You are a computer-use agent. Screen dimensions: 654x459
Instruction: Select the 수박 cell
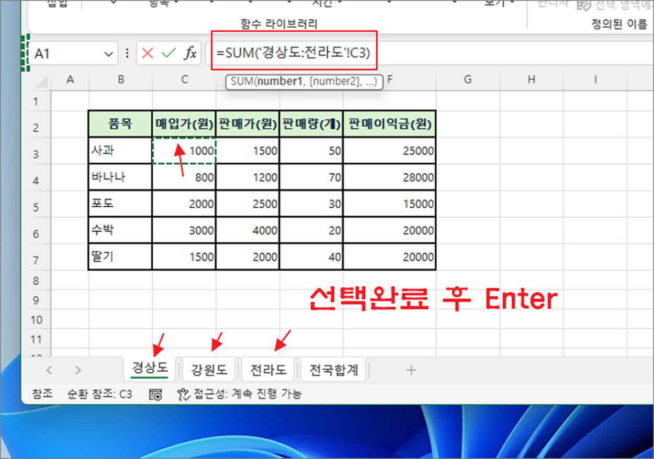(x=120, y=231)
